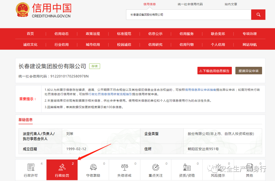Click establishment date 1999-02-12
This screenshot has width=275, height=181.
pos(76,149)
